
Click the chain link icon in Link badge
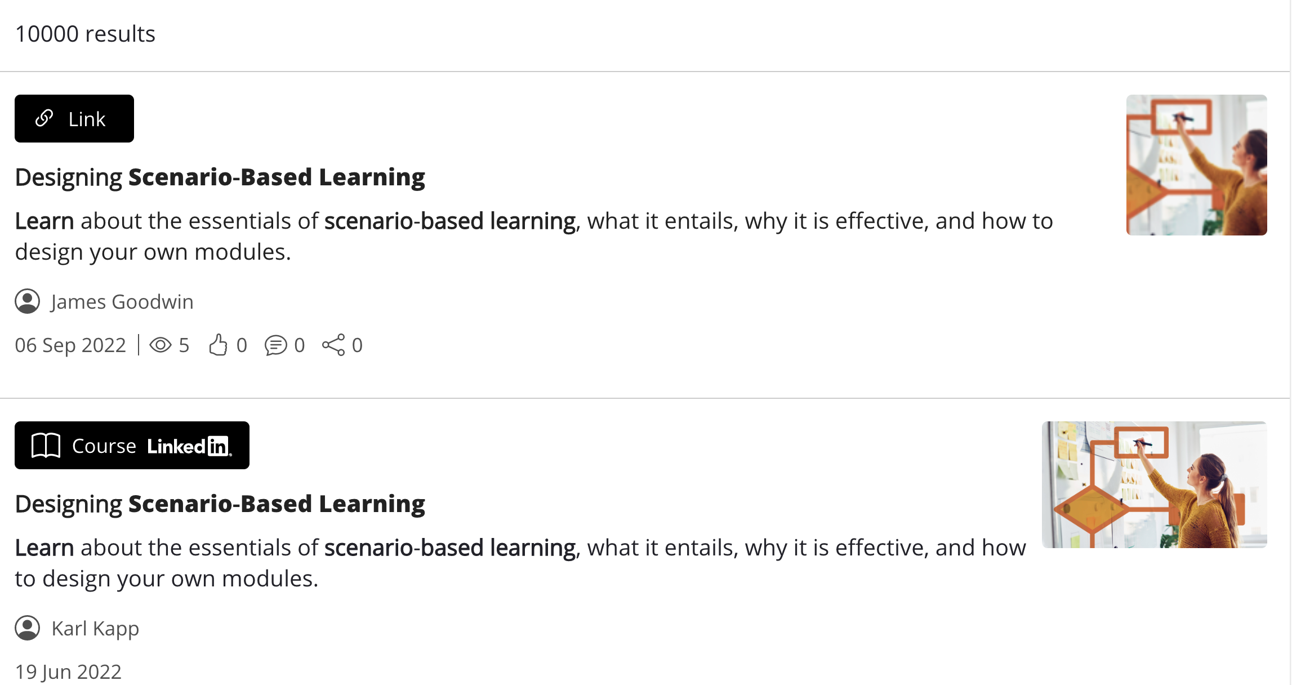(44, 118)
